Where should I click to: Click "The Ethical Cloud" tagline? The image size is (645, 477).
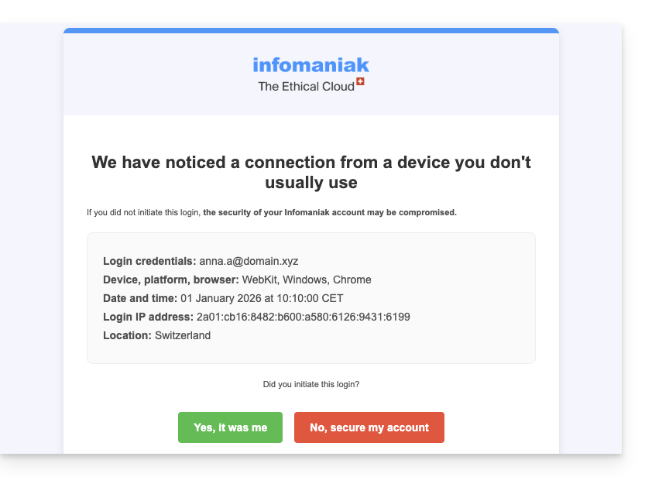point(306,86)
